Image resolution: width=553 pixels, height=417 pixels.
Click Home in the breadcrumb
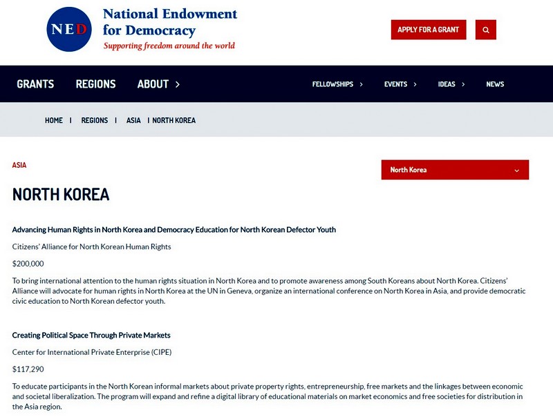click(54, 120)
